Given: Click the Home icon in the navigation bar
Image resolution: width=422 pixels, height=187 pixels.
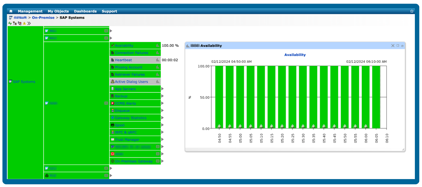Looking at the screenshot, I should [x=10, y=11].
